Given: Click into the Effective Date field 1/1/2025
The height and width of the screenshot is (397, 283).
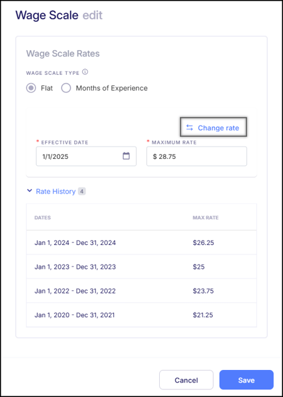Looking at the screenshot, I should click(86, 156).
